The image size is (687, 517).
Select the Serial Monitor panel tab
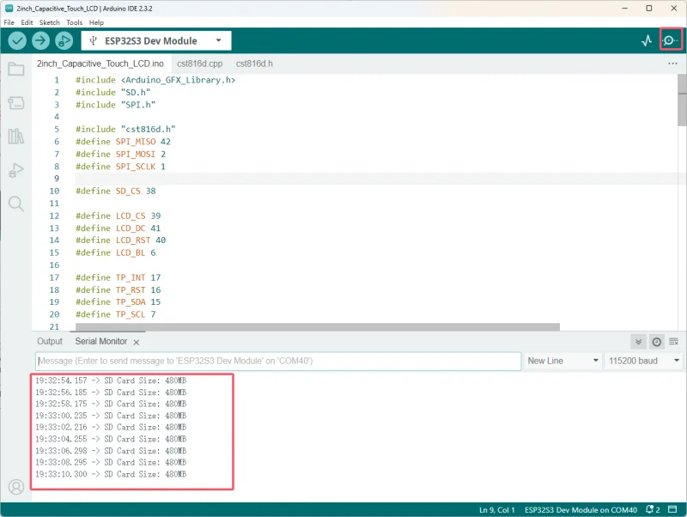point(101,341)
